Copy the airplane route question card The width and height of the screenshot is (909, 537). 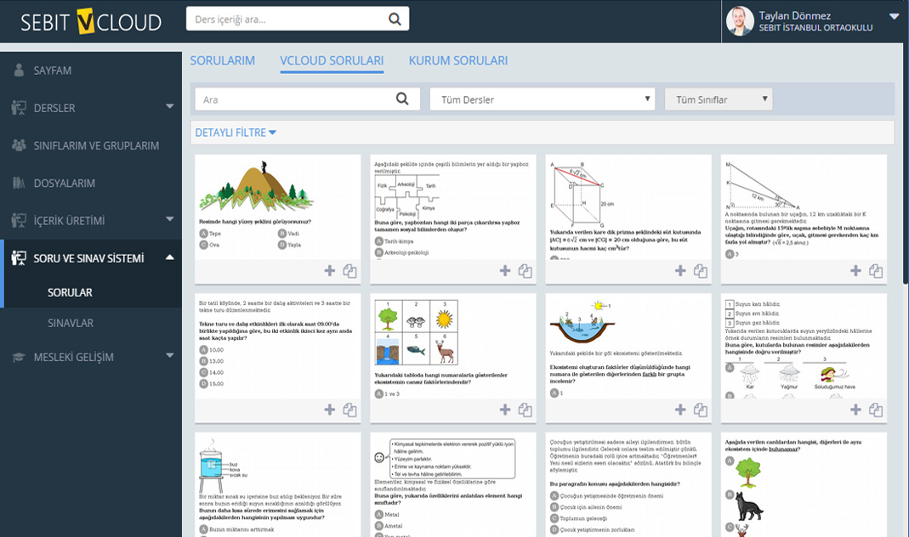click(x=876, y=271)
